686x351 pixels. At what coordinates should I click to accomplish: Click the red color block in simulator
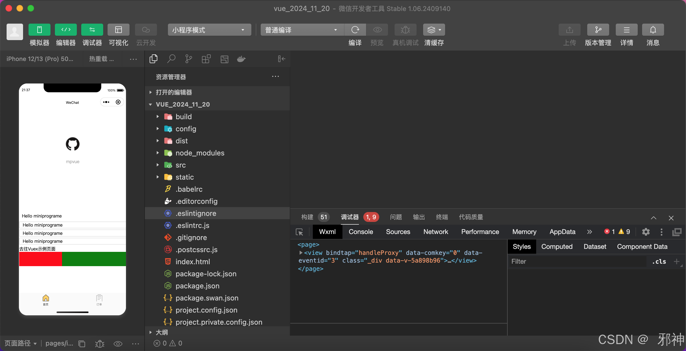(40, 259)
